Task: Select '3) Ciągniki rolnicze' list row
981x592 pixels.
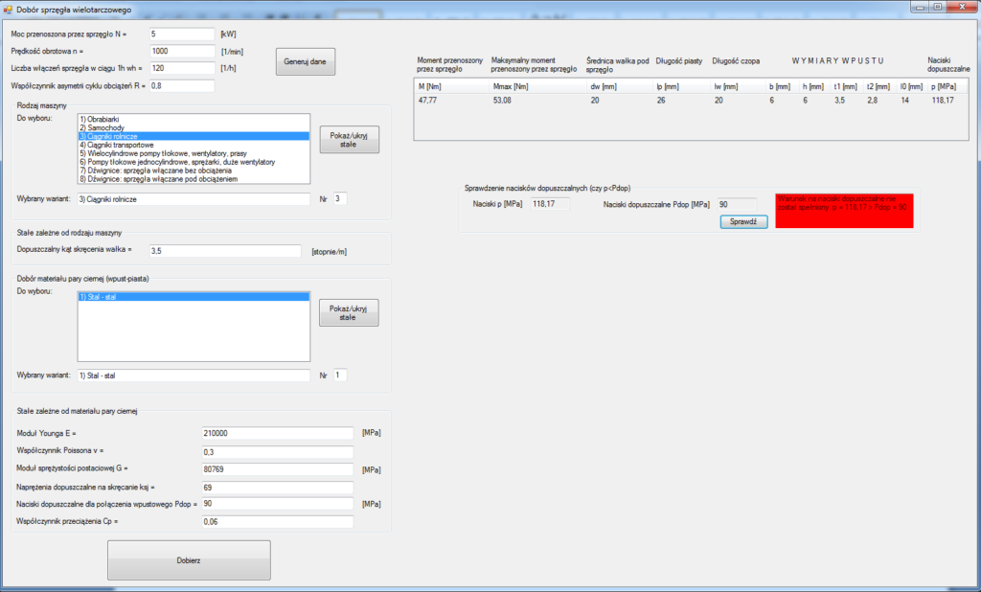Action: (194, 136)
